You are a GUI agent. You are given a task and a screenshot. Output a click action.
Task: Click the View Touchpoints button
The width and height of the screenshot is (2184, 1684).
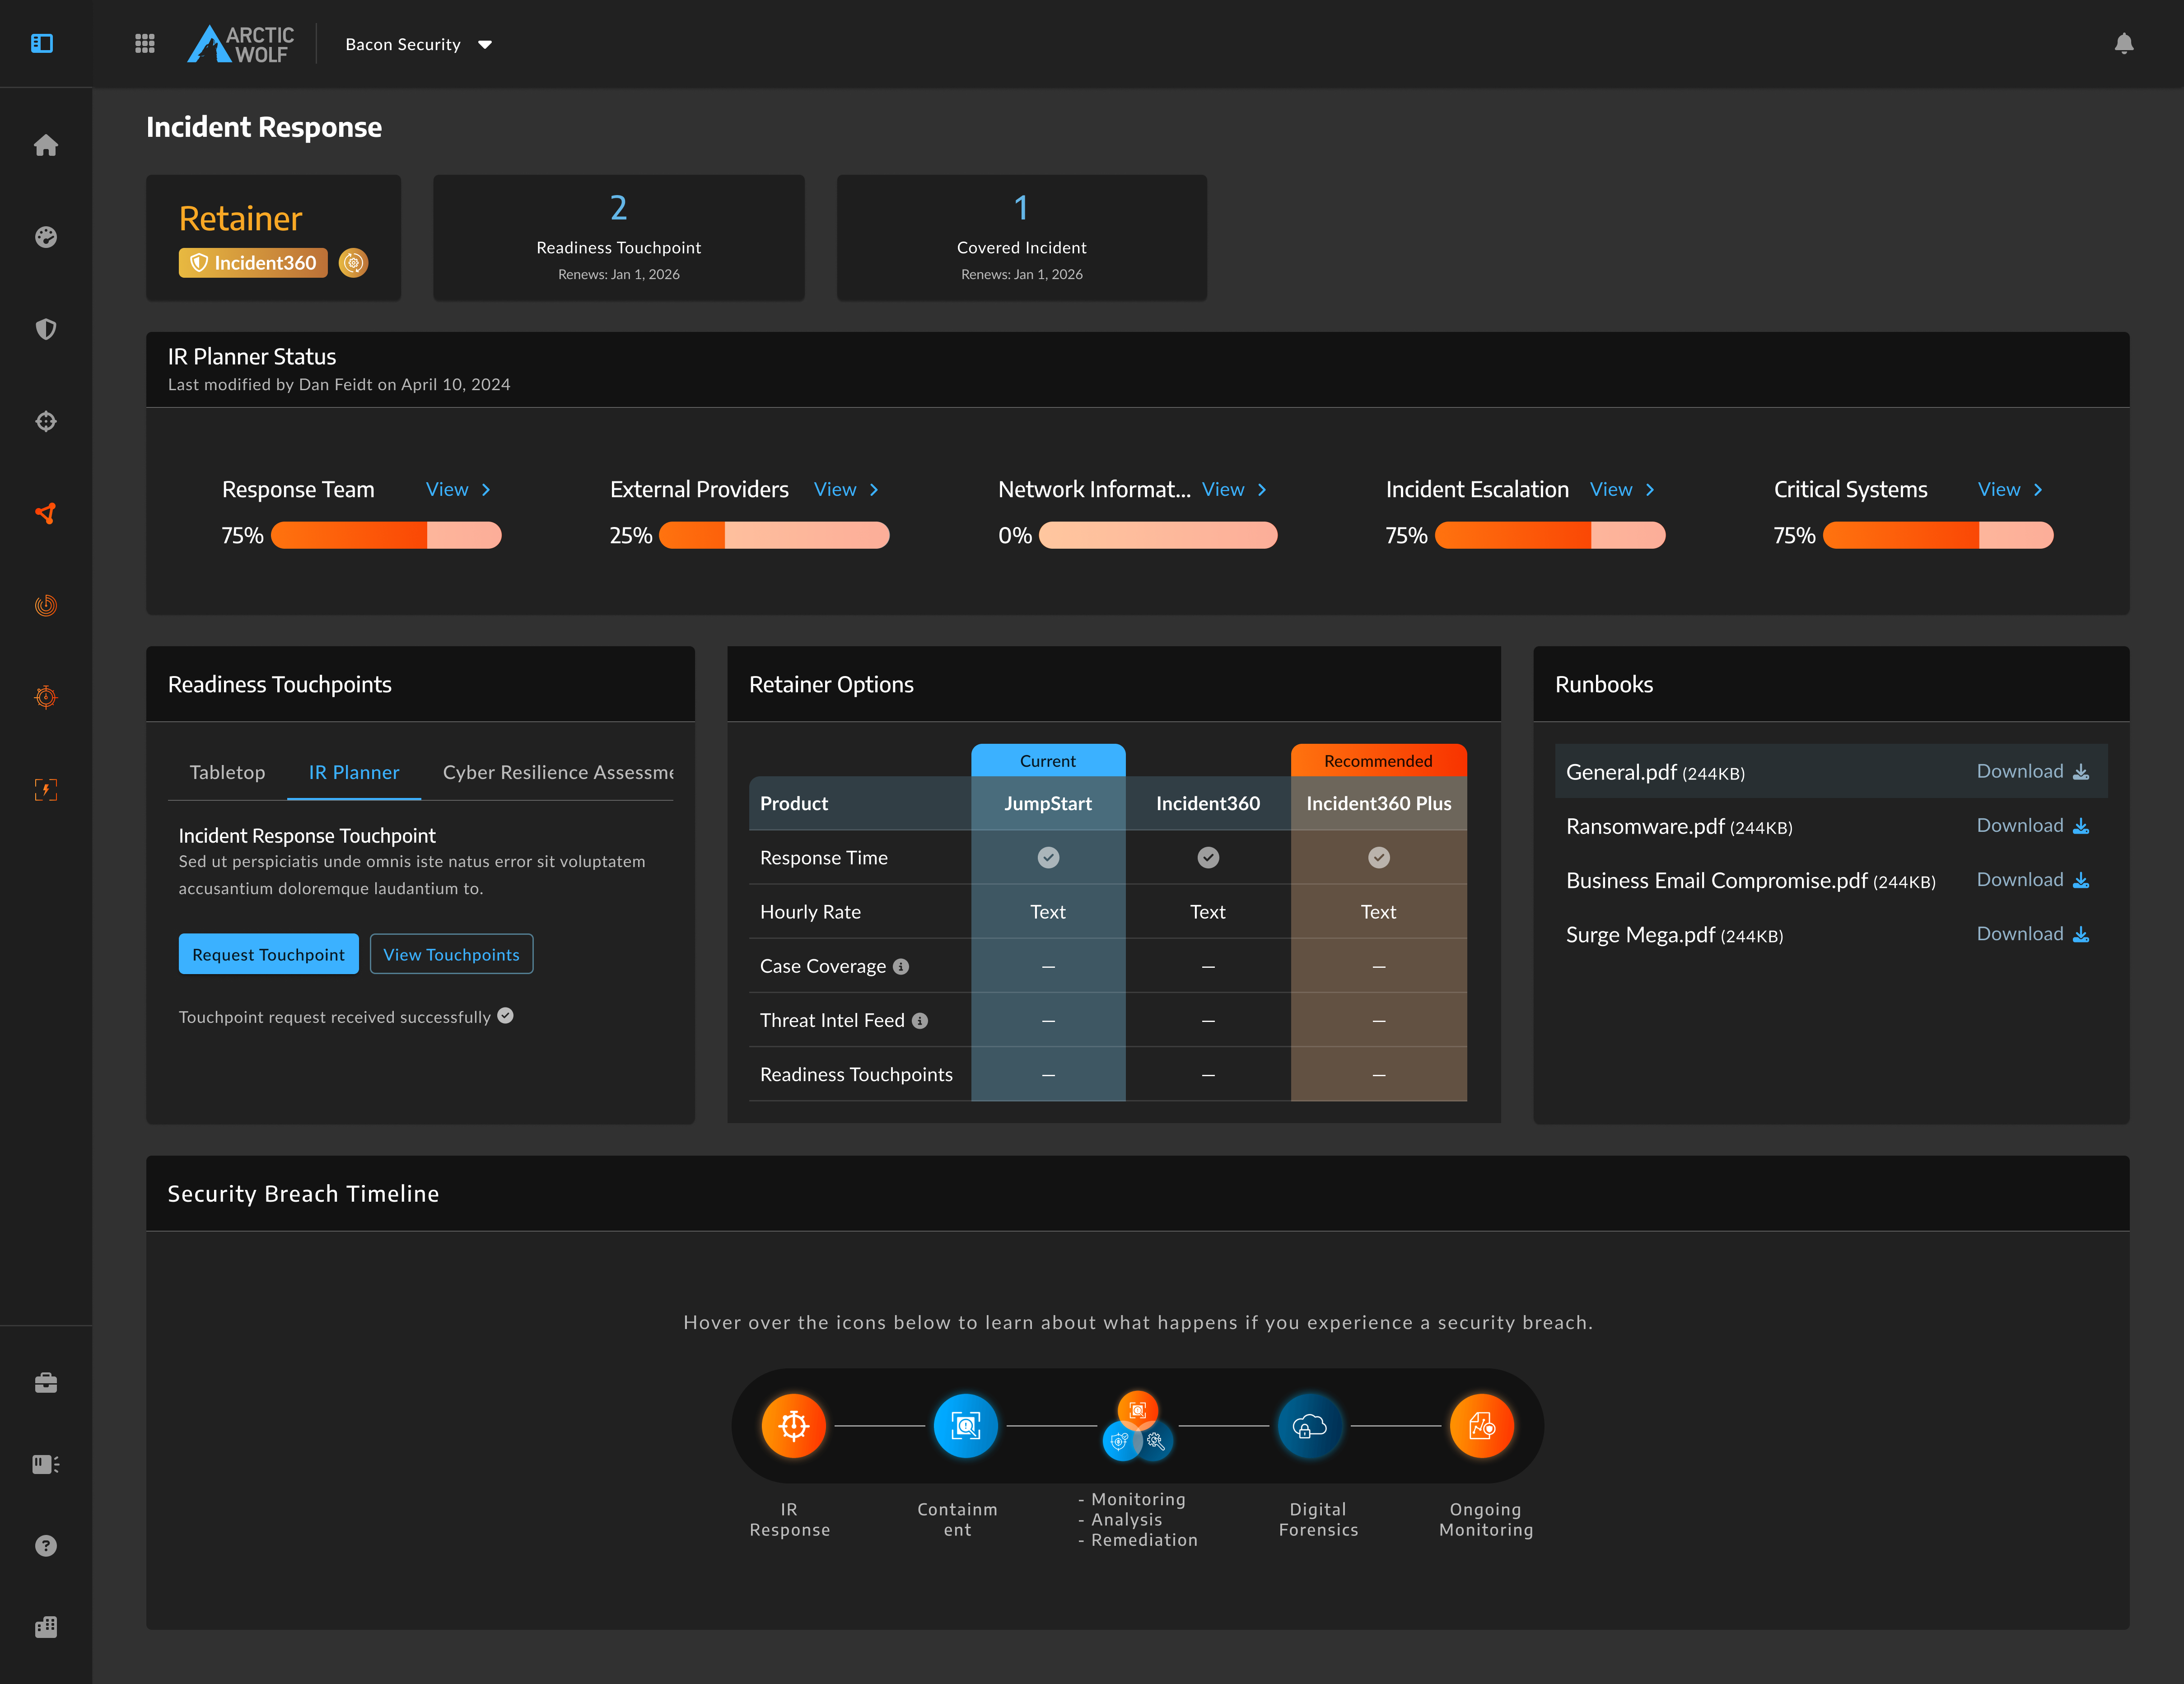(x=451, y=954)
